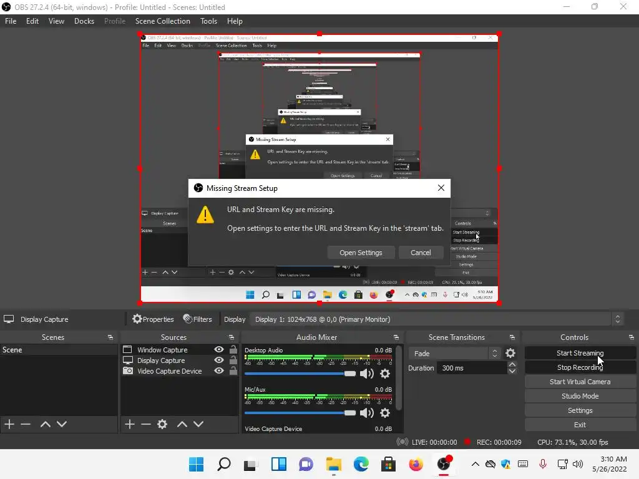Decrease transition Duration value
This screenshot has width=639, height=479.
tap(512, 371)
